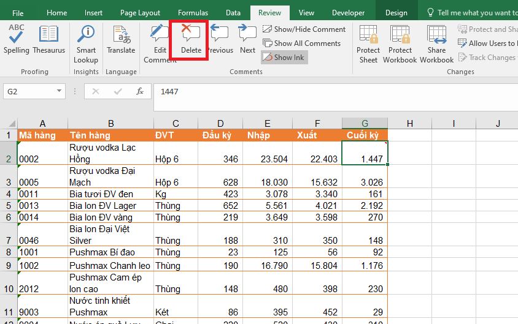Open the Page Layout tab
This screenshot has height=324, width=518.
[140, 13]
